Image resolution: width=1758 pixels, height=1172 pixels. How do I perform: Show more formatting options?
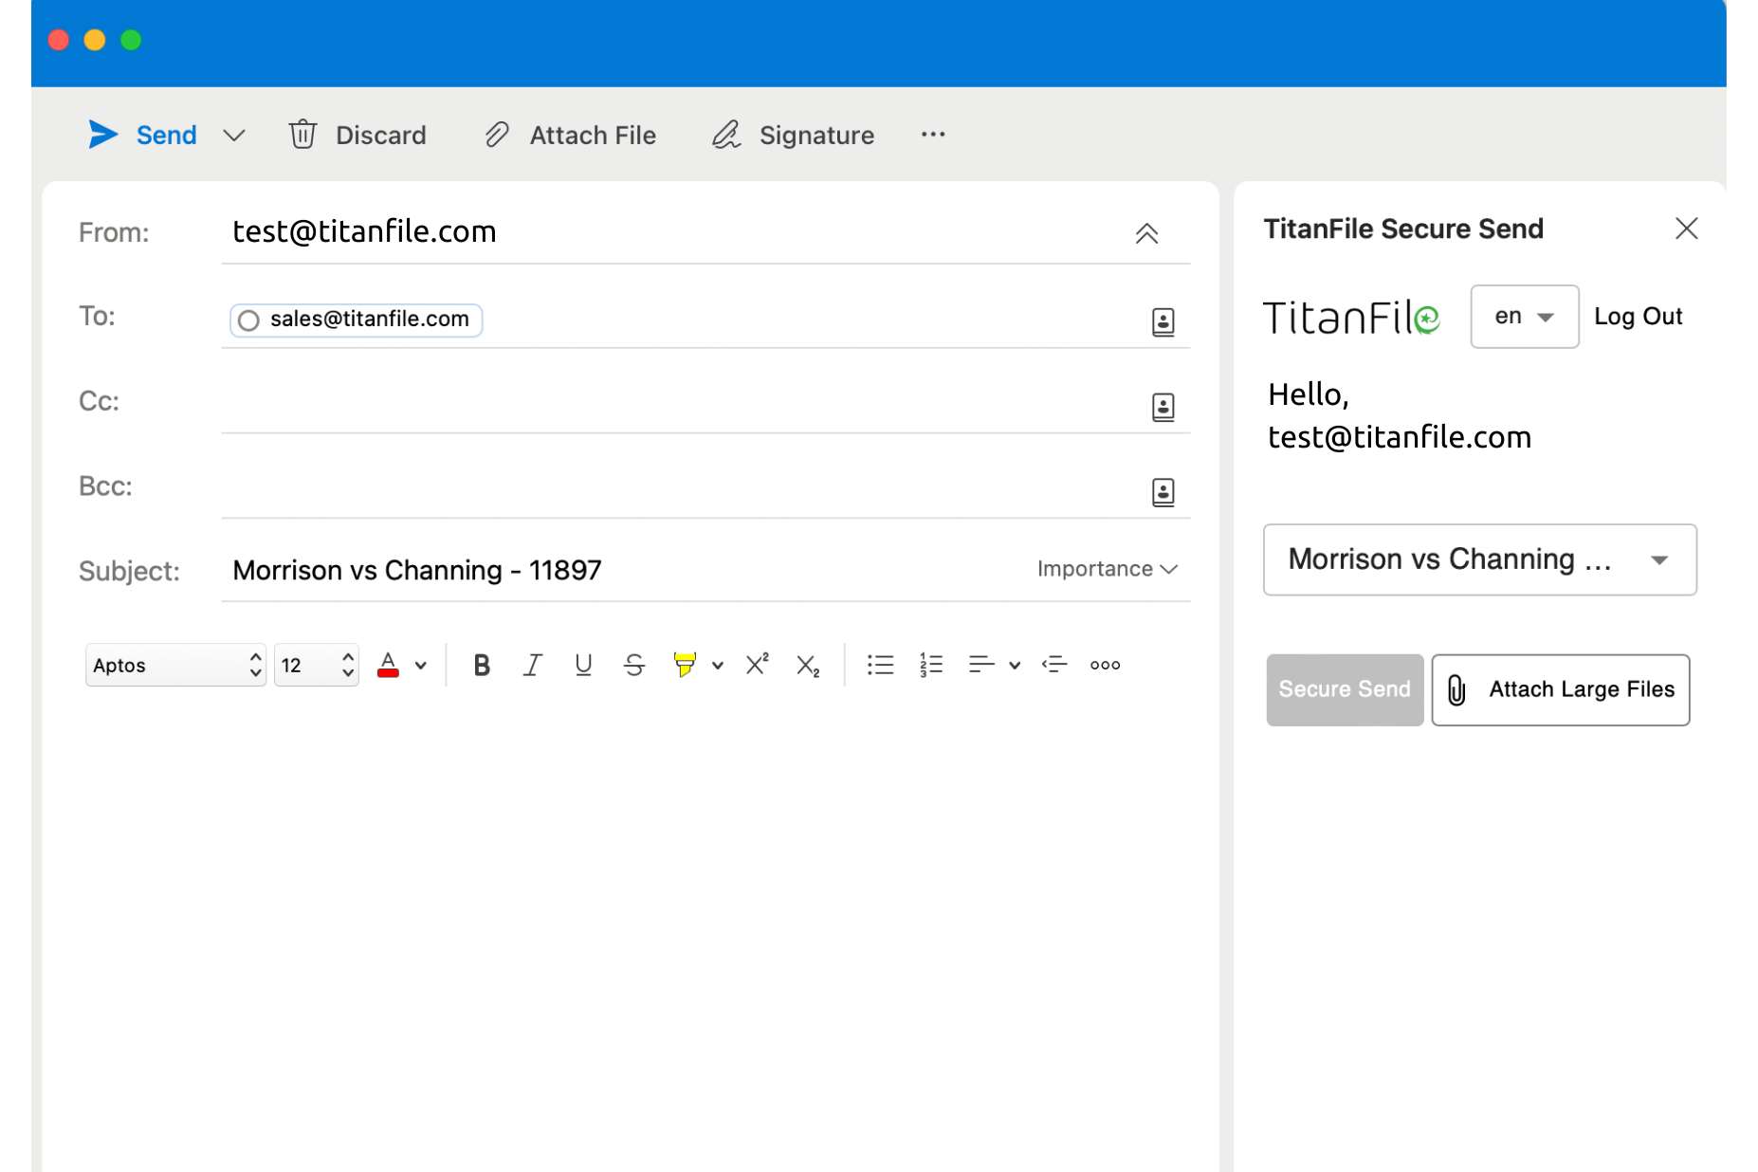pyautogui.click(x=1106, y=665)
